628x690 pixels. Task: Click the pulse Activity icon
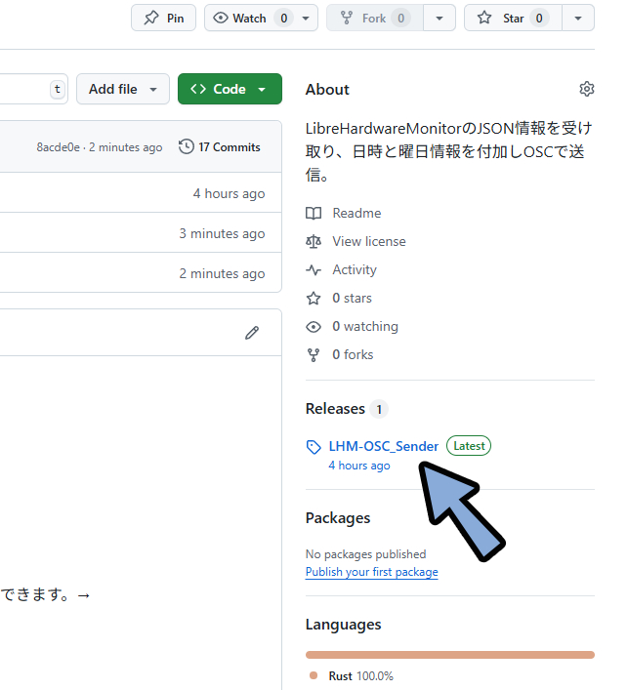pos(314,269)
